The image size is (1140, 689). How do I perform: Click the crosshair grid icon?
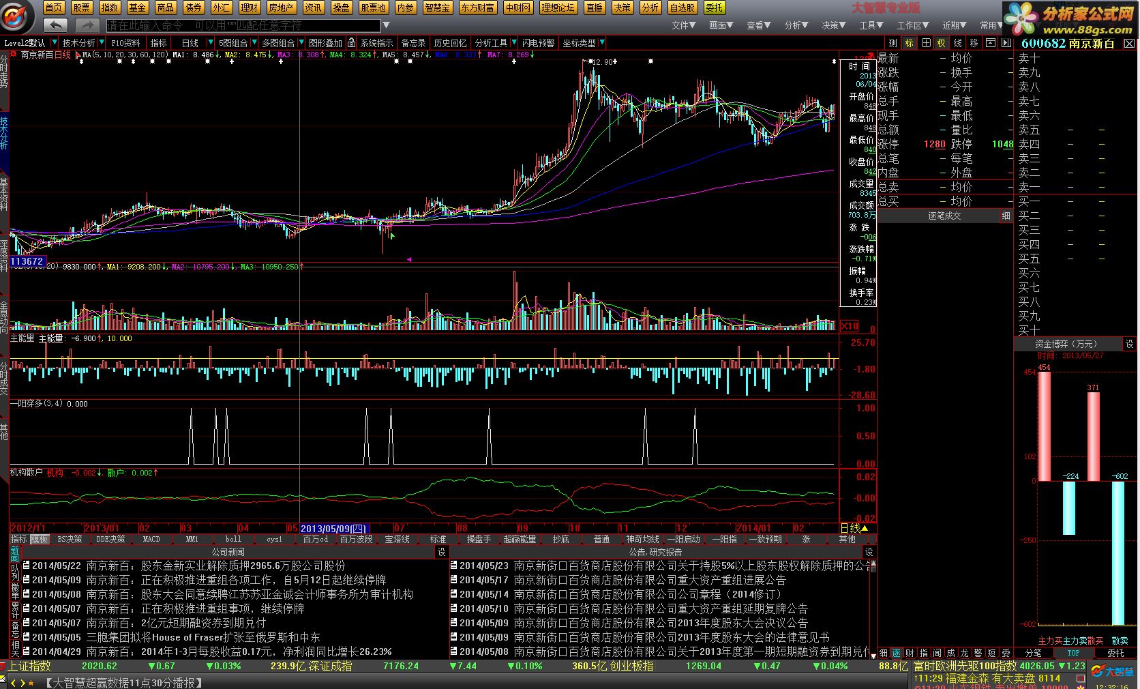925,43
